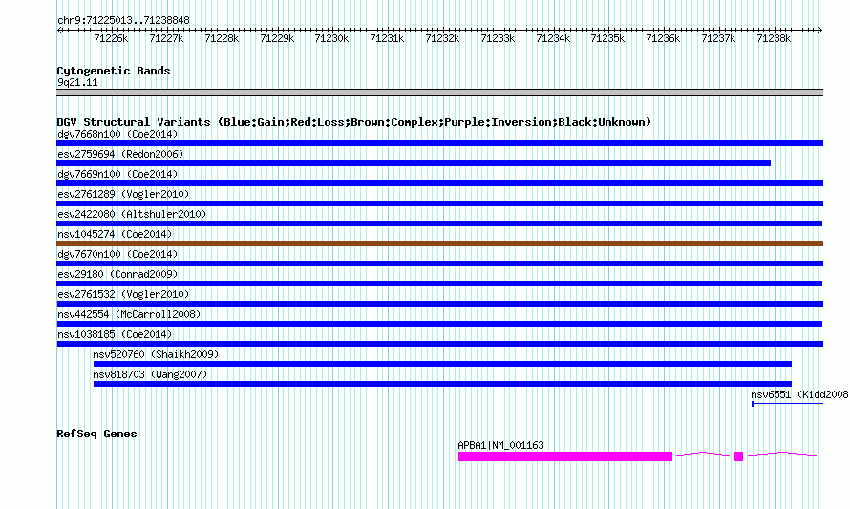The height and width of the screenshot is (509, 850).
Task: Open the esv29180 (Conrad2009) label
Action: [x=117, y=274]
